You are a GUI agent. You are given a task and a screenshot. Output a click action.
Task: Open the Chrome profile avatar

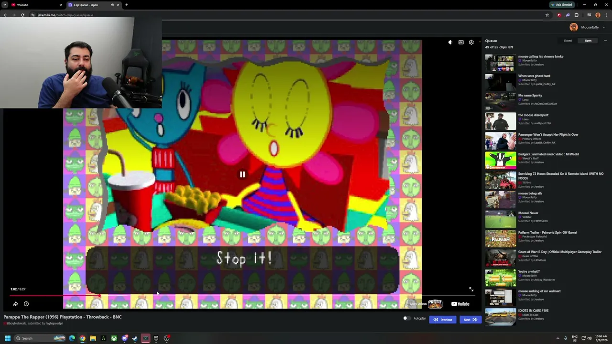tap(598, 15)
